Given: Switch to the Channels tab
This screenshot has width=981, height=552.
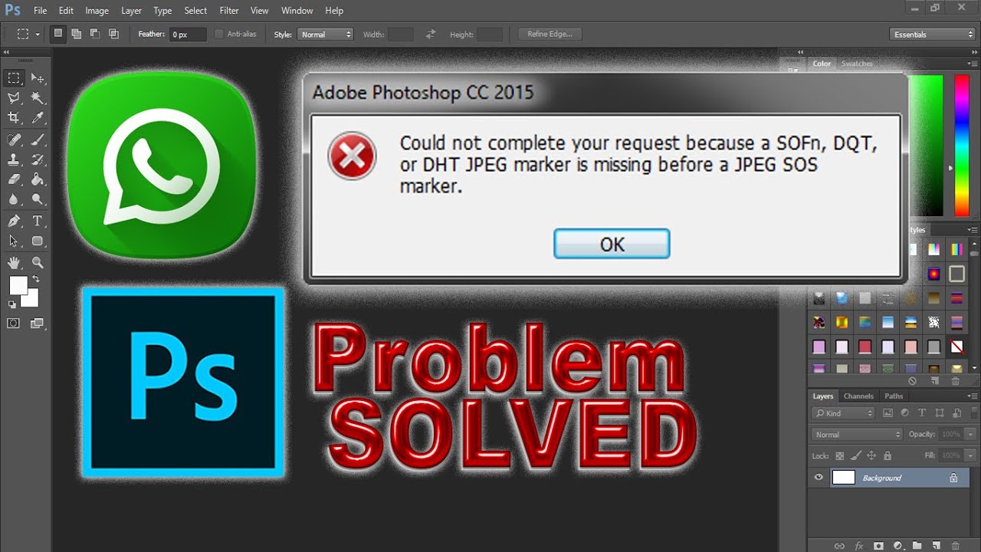Looking at the screenshot, I should coord(858,396).
